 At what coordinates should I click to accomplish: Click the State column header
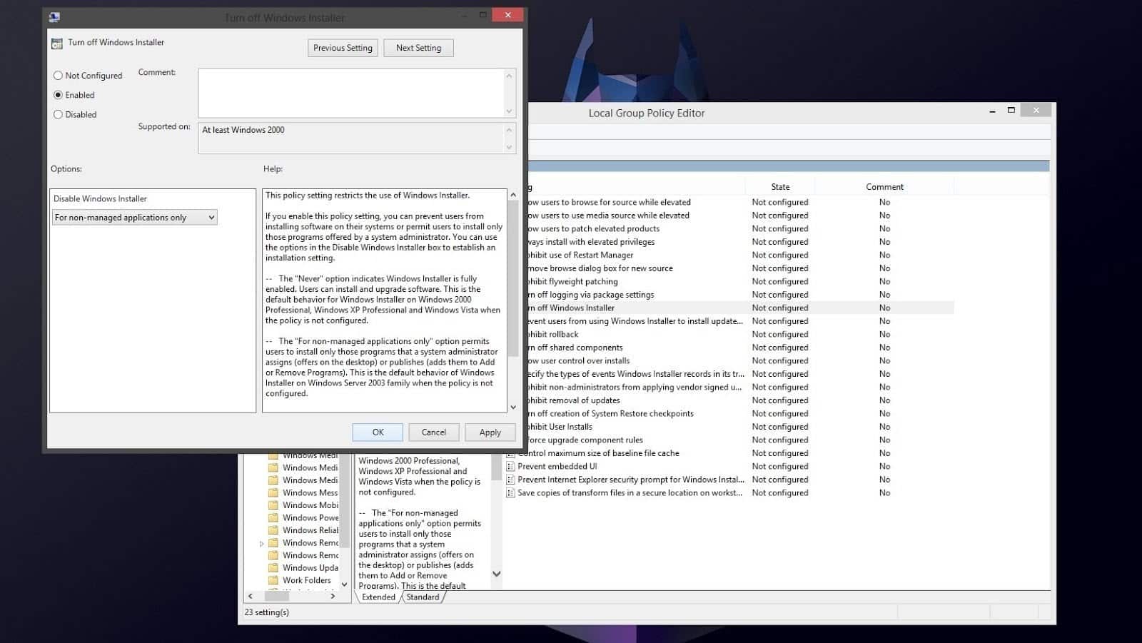779,187
